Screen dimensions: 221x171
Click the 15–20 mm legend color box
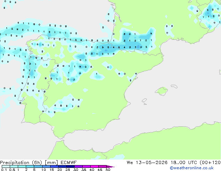click(54, 166)
